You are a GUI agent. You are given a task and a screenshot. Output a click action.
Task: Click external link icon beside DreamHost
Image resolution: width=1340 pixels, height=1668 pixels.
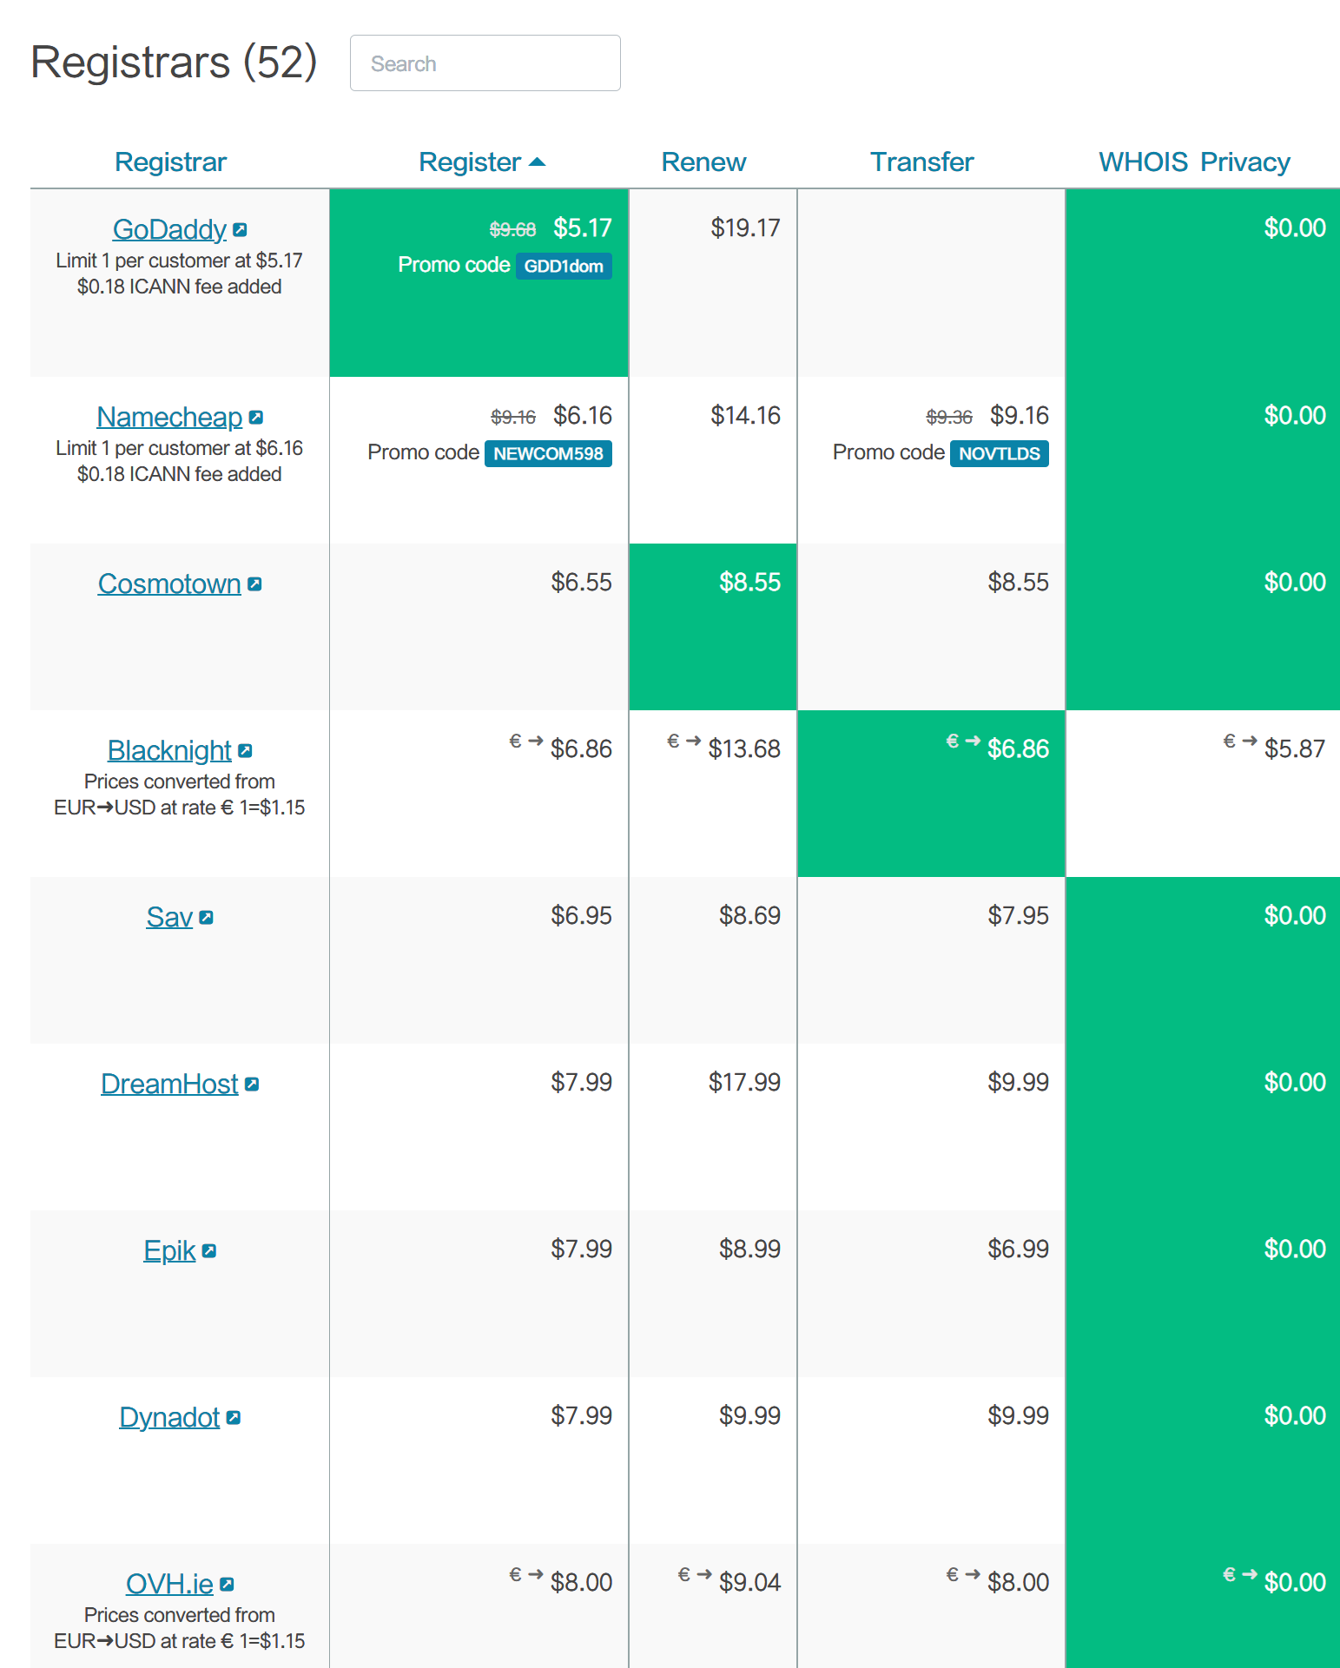pyautogui.click(x=252, y=1085)
